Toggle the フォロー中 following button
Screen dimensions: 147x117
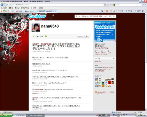(38, 36)
